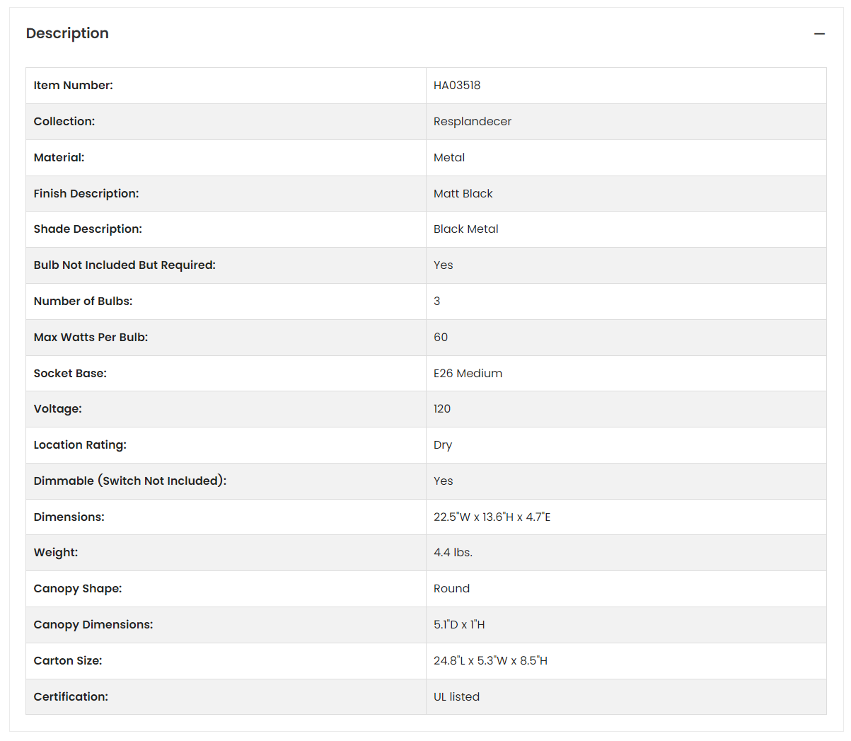Click the Weight value 4.4 lbs.
The width and height of the screenshot is (851, 741).
453,553
